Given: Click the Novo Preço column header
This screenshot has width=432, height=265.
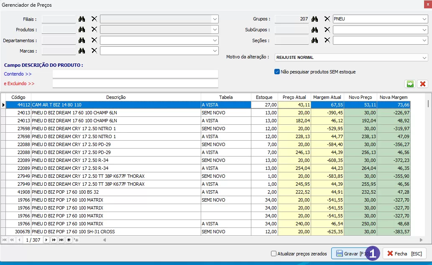Looking at the screenshot, I should 360,97.
